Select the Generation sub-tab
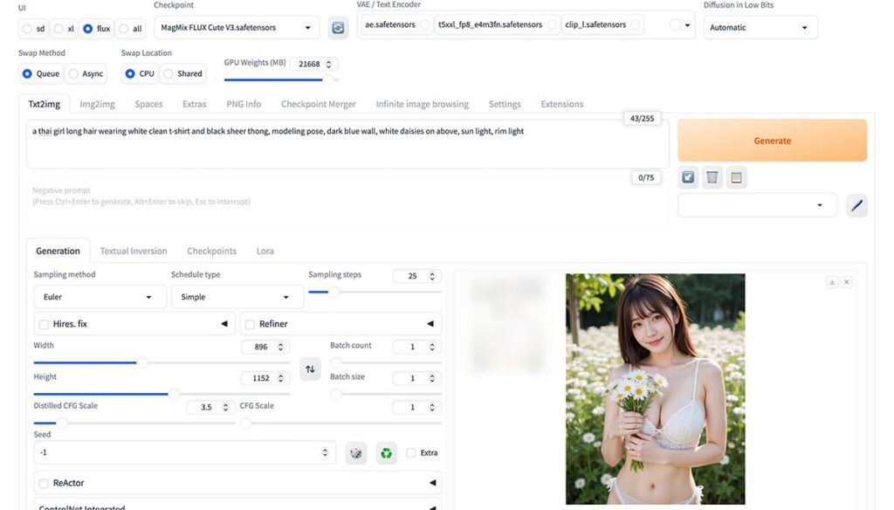 [x=58, y=251]
